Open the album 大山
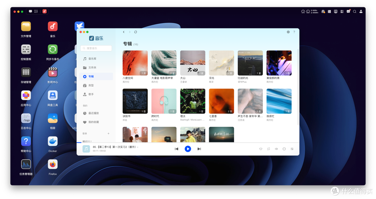The height and width of the screenshot is (199, 376). pos(193,63)
